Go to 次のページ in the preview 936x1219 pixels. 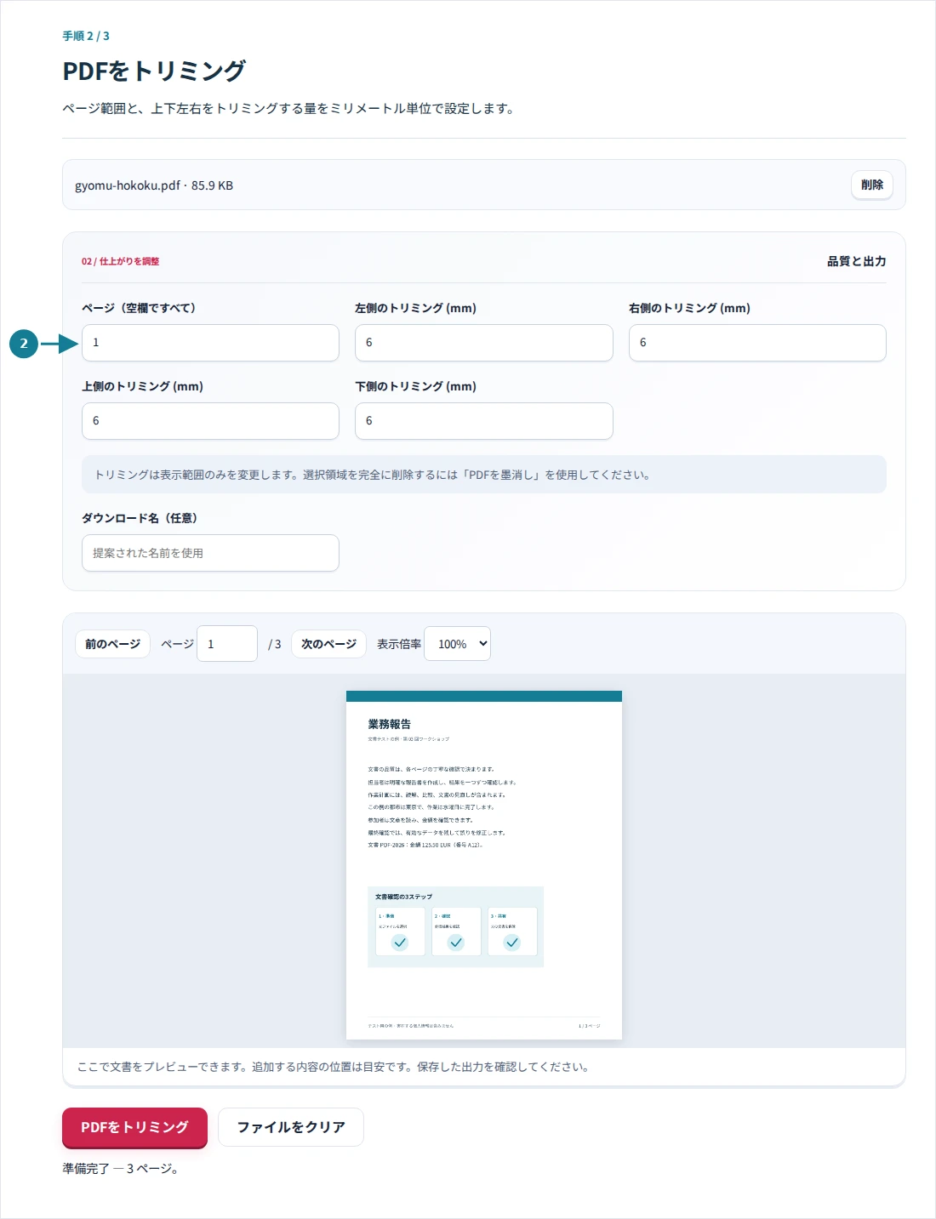[x=328, y=644]
